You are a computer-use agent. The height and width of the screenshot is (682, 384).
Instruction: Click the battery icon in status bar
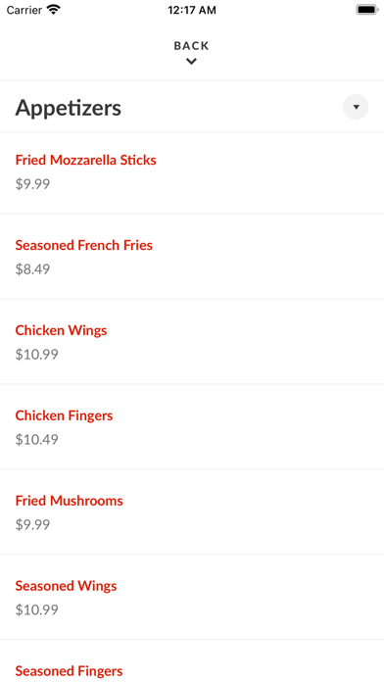tap(367, 10)
